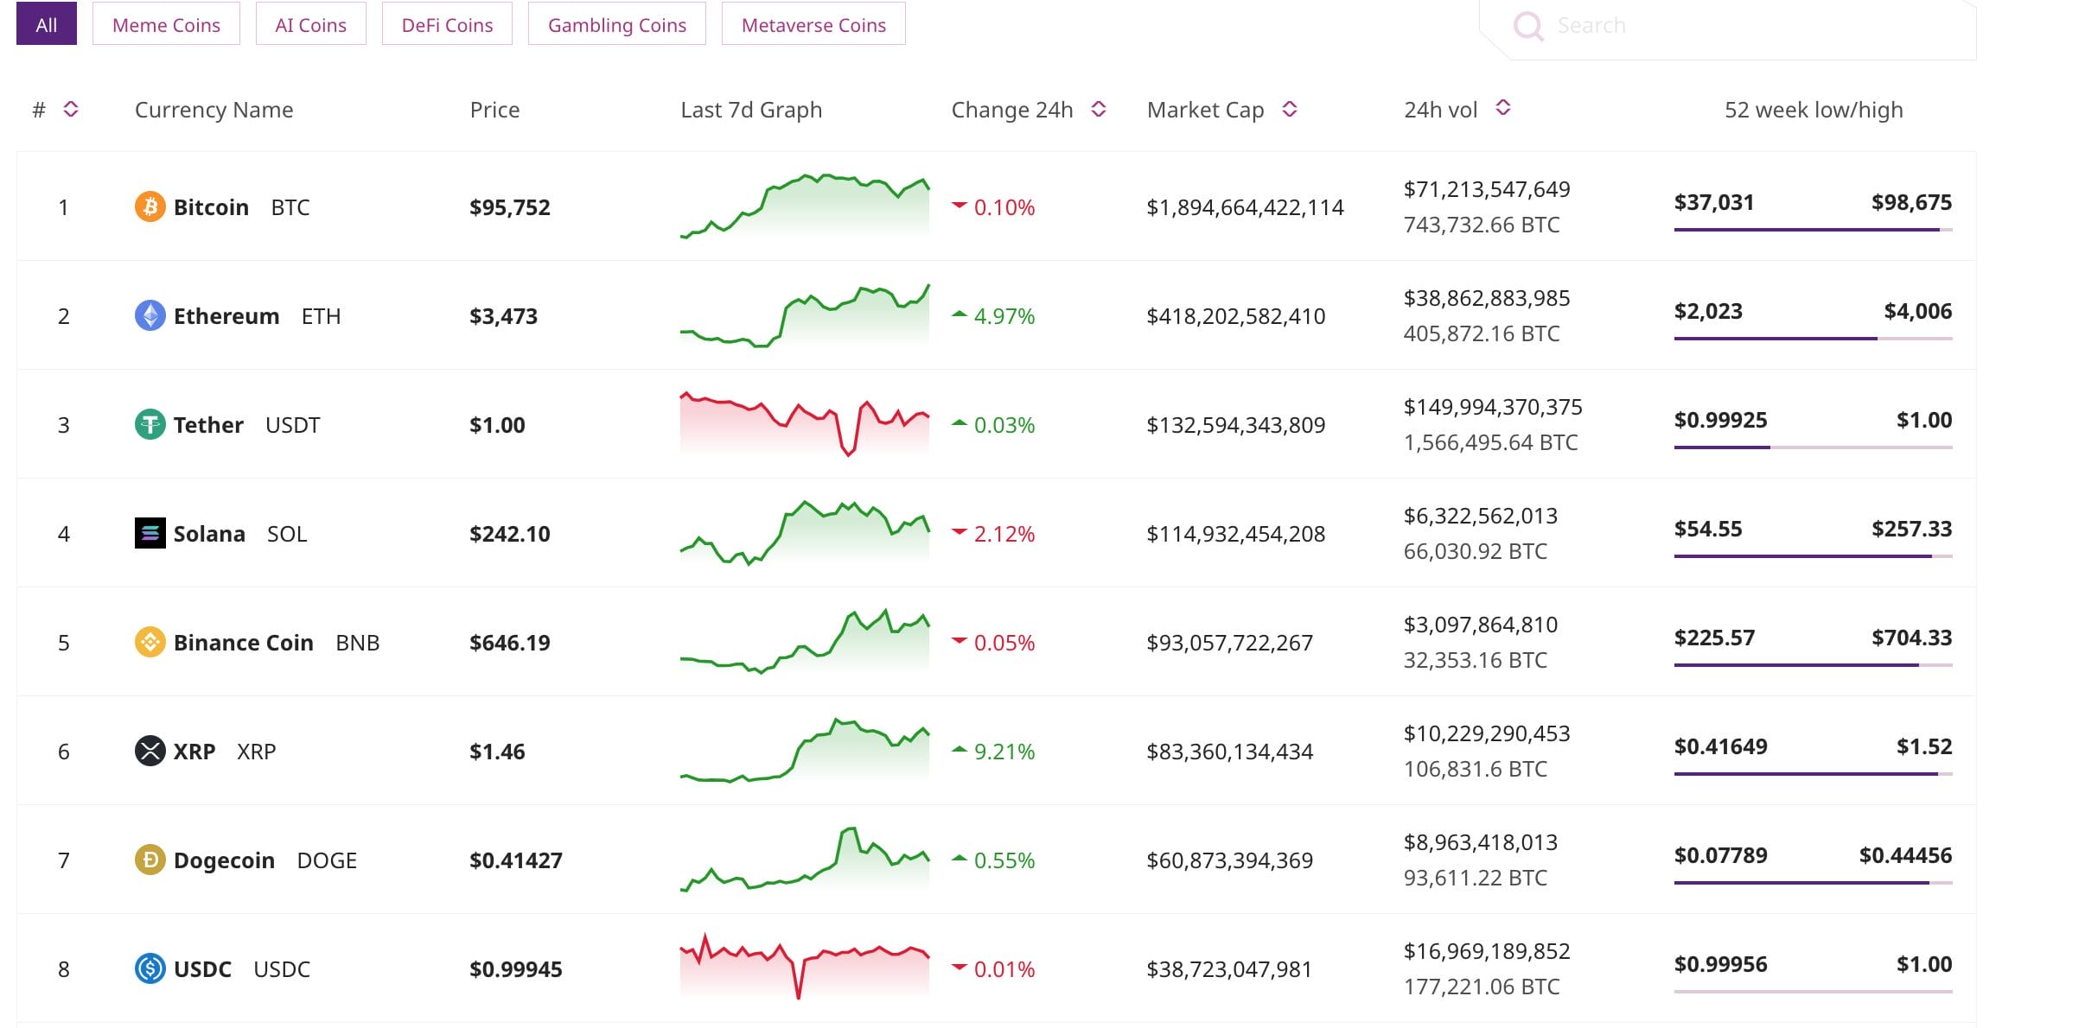Sort by Market Cap using its sort arrows
Screen dimensions: 2085x1028
pos(1290,109)
